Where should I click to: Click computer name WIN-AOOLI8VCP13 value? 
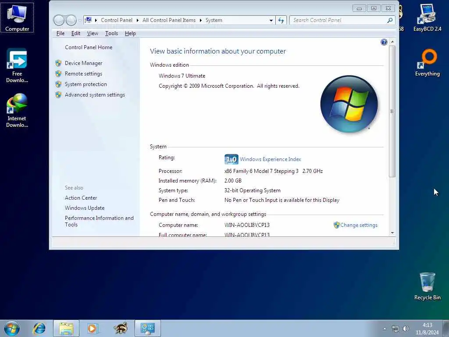click(247, 225)
